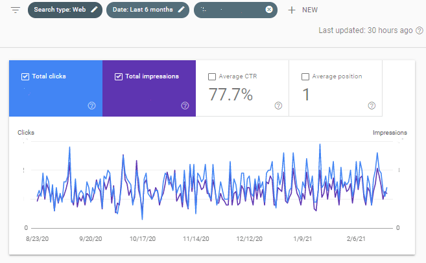Open help icon in Average CTR card
The width and height of the screenshot is (426, 263).
click(x=278, y=106)
